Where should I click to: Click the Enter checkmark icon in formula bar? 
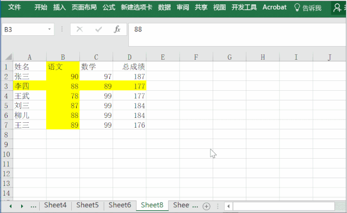click(98, 29)
